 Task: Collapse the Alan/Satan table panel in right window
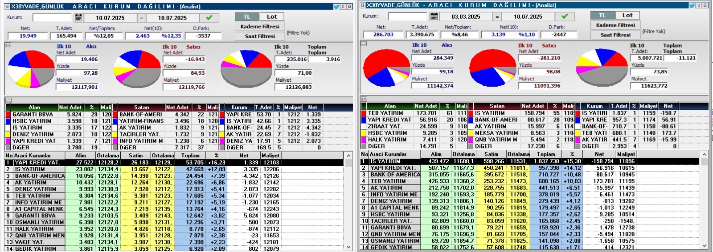coord(364,99)
